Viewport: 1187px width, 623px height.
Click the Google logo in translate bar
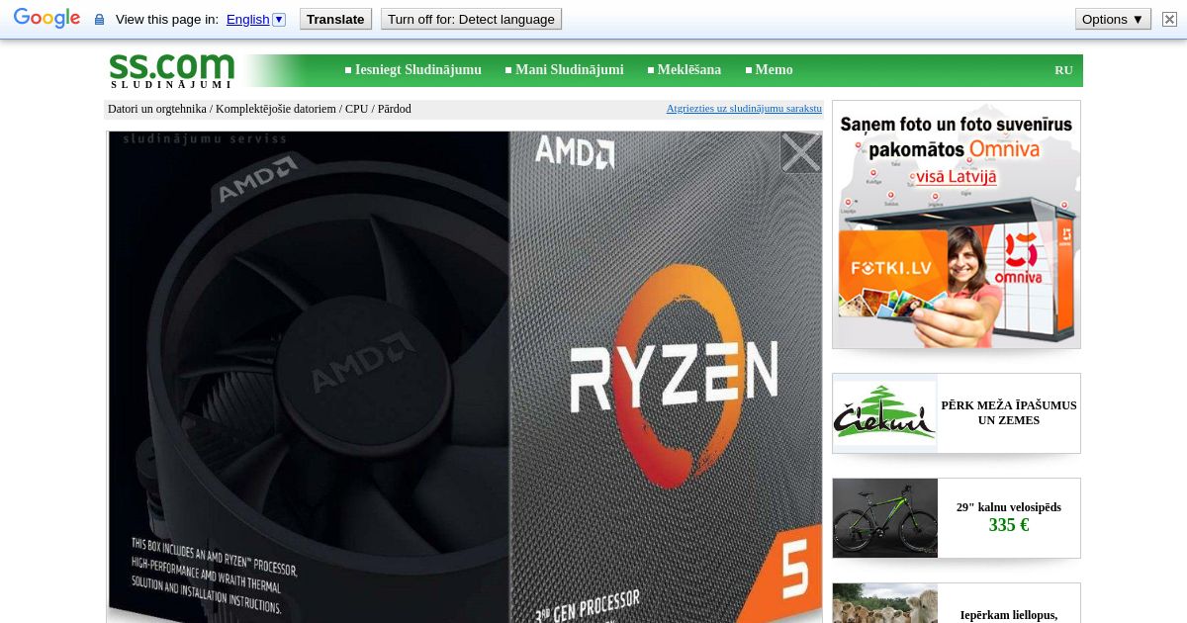[x=46, y=19]
